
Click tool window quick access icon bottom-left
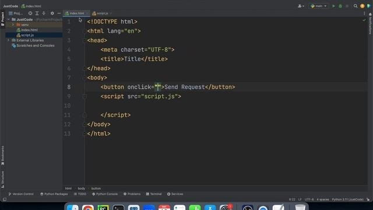[5, 199]
